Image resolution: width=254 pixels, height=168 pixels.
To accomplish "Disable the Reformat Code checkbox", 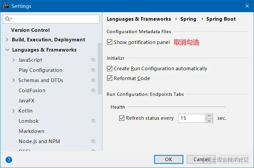I will point(110,78).
